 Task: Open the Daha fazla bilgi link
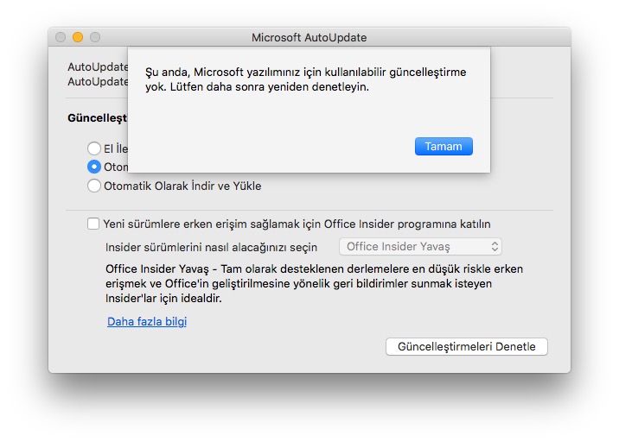click(x=147, y=321)
